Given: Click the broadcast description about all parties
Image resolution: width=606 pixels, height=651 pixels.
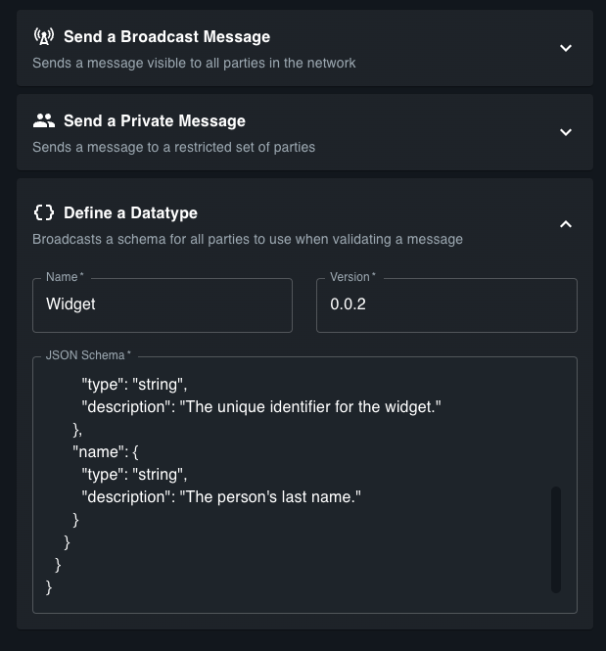Looking at the screenshot, I should (194, 63).
